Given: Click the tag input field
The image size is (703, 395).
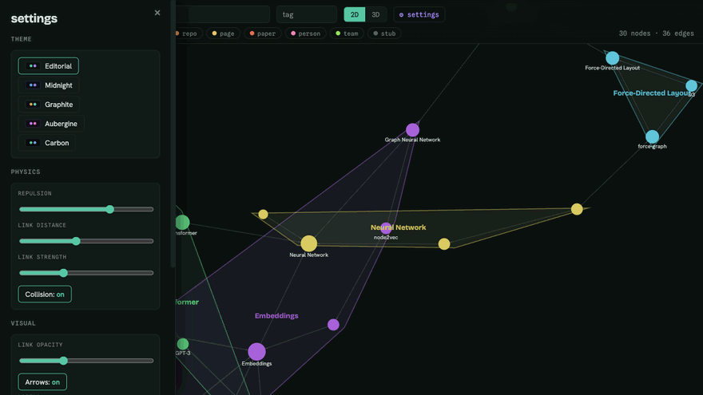Looking at the screenshot, I should tap(307, 14).
